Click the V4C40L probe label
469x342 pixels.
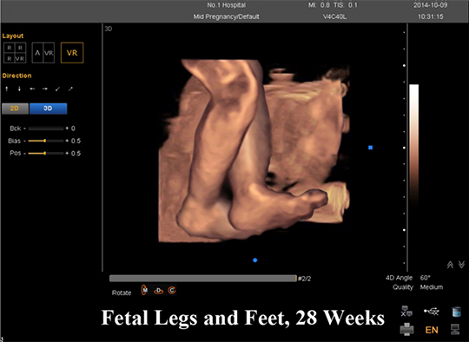(x=334, y=16)
